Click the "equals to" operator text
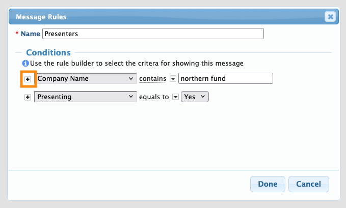Viewport: 346px width, 208px height. coord(154,97)
